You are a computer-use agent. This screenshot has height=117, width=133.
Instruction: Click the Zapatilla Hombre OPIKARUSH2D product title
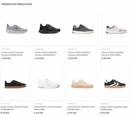click(x=13, y=54)
